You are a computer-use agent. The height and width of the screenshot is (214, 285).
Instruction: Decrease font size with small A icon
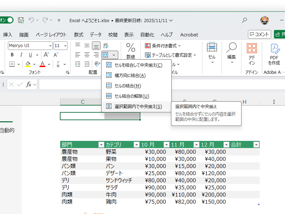tap(56, 55)
